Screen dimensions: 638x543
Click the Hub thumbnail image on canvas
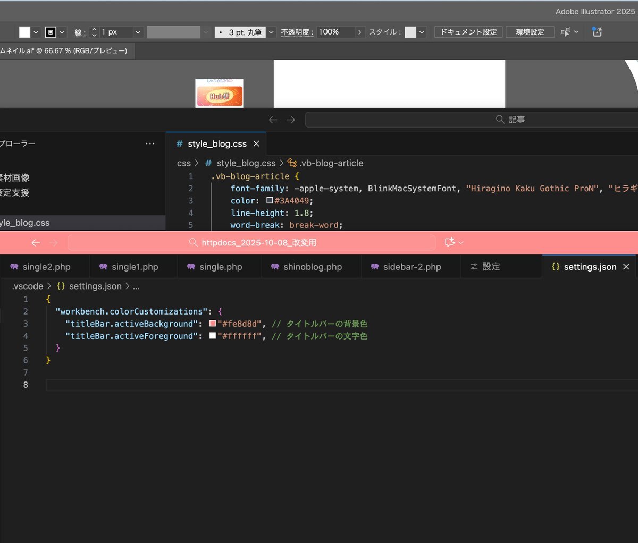[x=220, y=96]
